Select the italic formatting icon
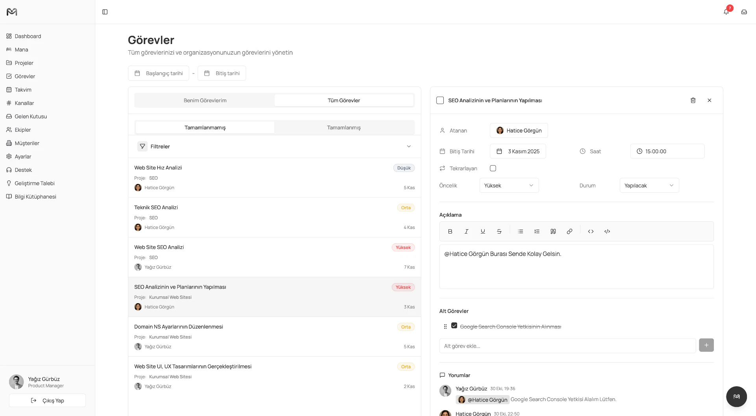This screenshot has height=416, width=756. (x=466, y=231)
